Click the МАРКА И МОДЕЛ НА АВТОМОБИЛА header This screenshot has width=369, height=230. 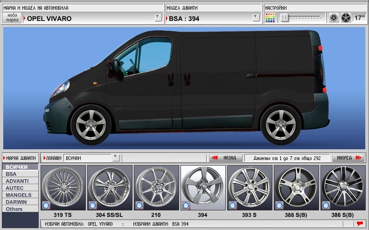pos(36,8)
